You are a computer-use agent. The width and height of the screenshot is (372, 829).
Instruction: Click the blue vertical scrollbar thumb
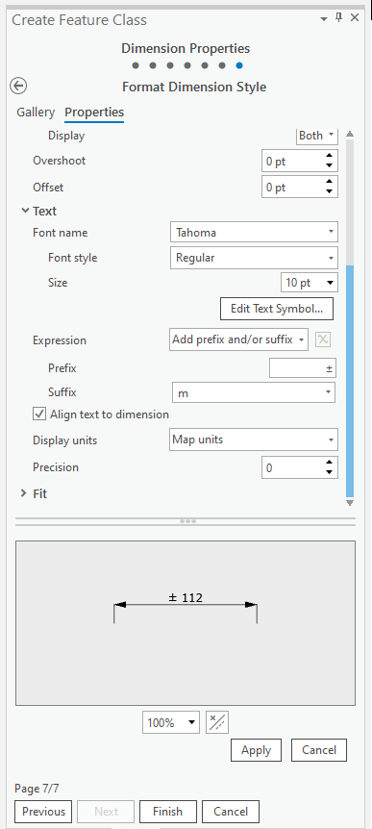point(349,381)
